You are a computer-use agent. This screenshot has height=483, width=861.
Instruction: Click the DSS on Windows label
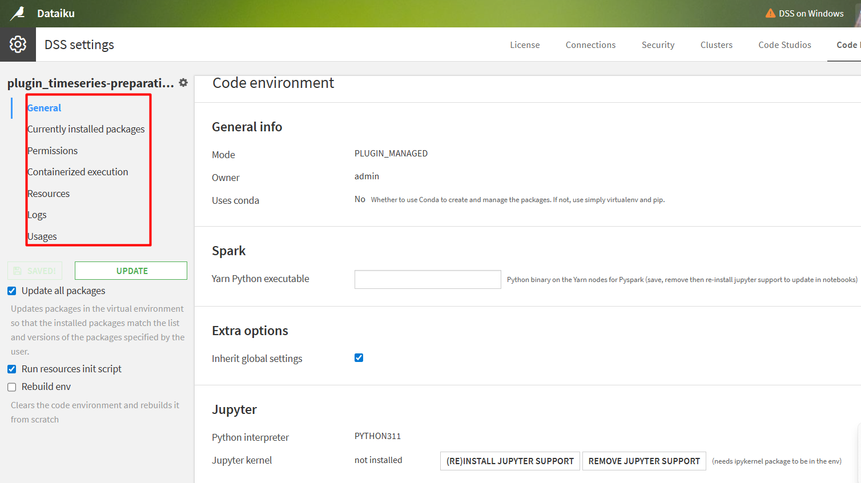pos(811,14)
